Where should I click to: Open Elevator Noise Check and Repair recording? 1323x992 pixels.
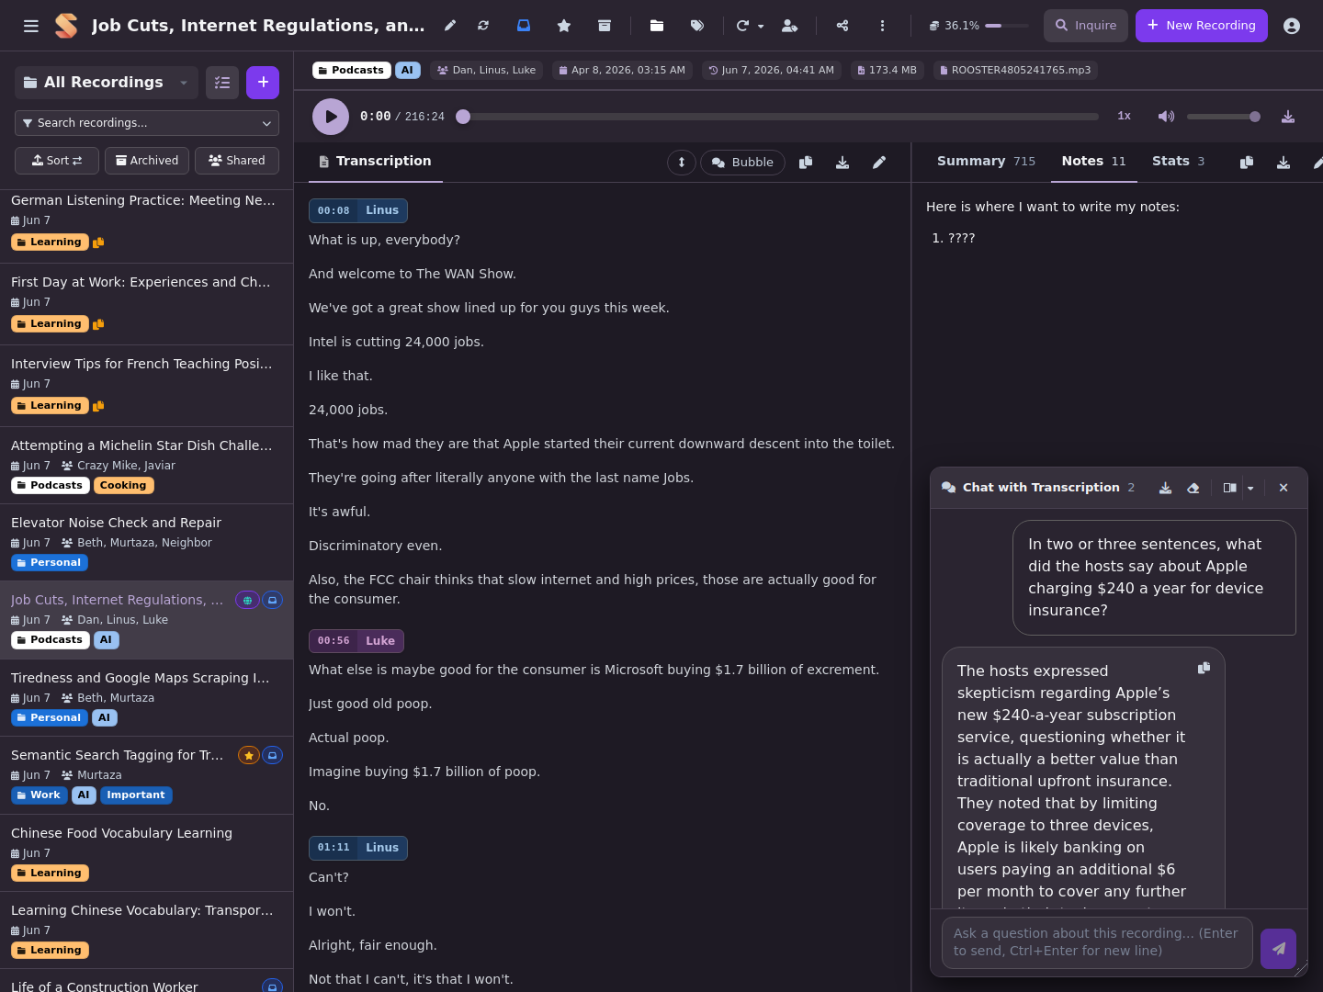pos(147,542)
